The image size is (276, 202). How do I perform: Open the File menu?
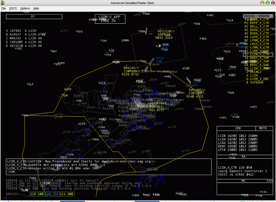click(3, 8)
